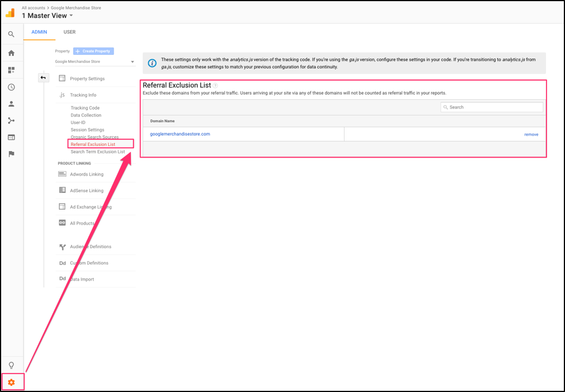Open Customization dashboard icon
Screen dimensions: 565x392
click(x=11, y=70)
